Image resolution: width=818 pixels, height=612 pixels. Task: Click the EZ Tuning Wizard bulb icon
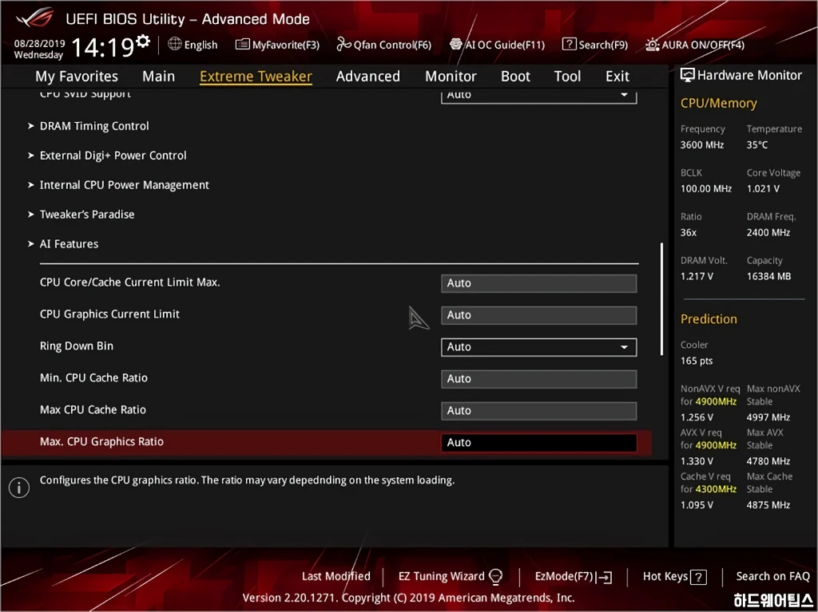point(495,576)
